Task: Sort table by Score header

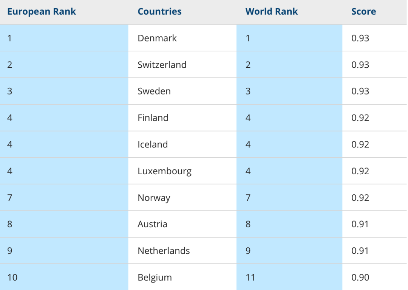Action: point(363,12)
